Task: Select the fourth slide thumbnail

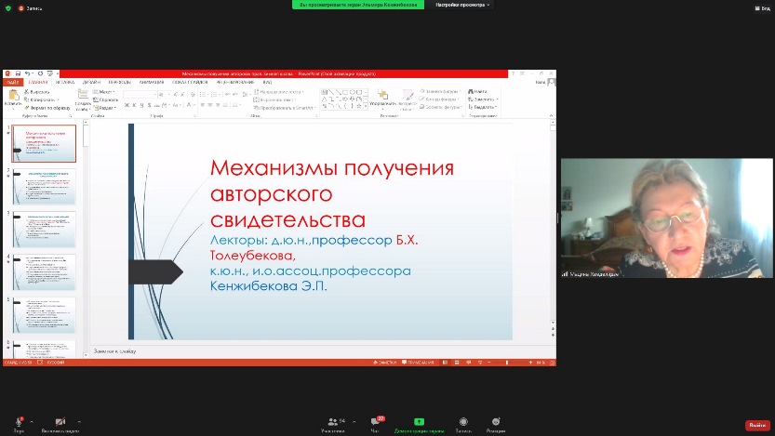Action: (44, 271)
